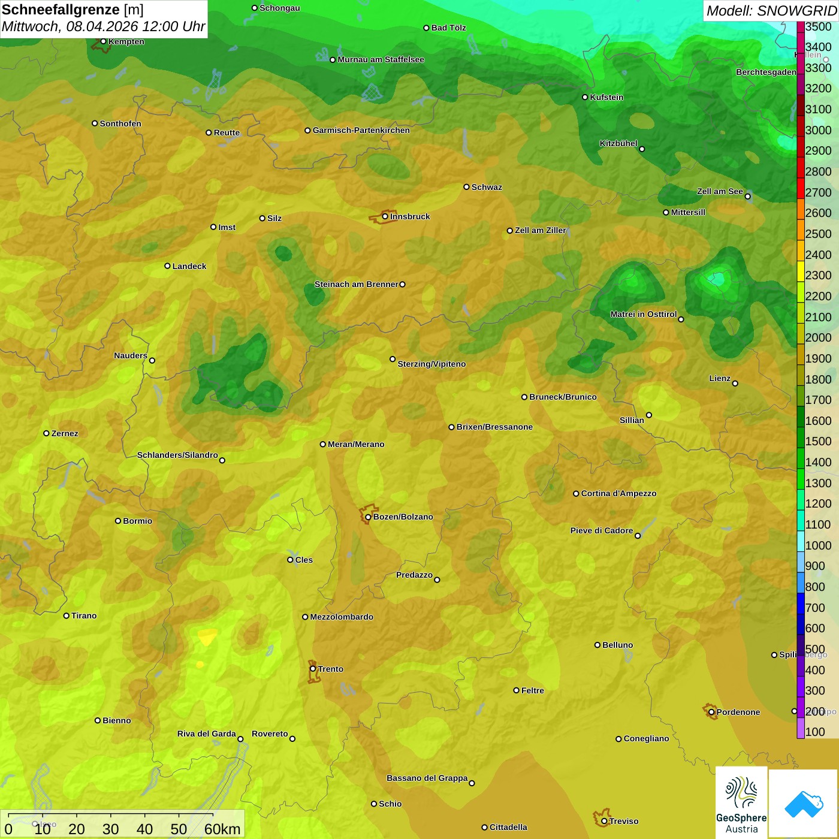Click the Bruneck/Brunico location dot
Image resolution: width=839 pixels, height=839 pixels.
[x=524, y=397]
